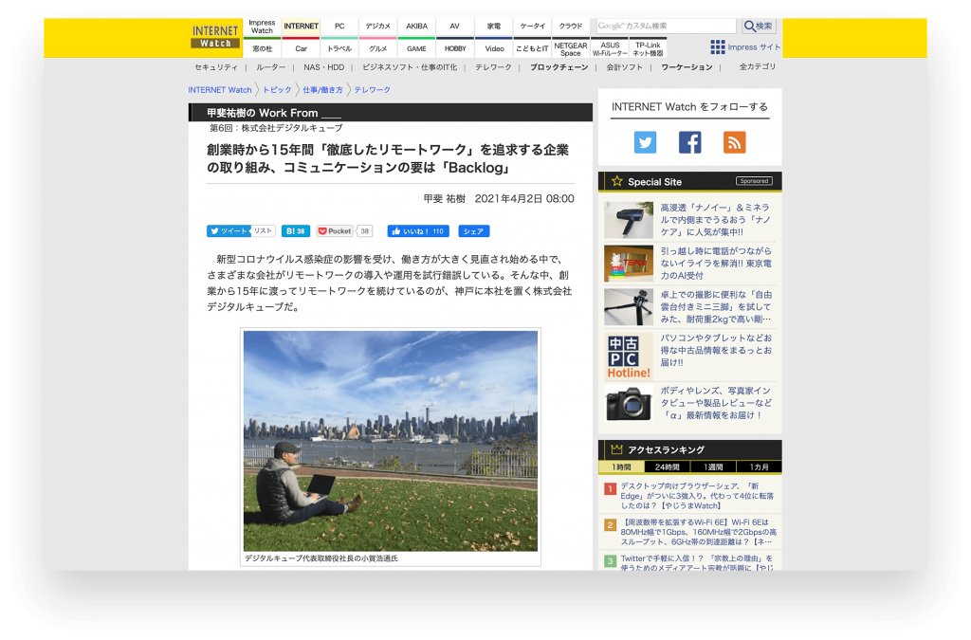The image size is (971, 640).
Task: Click the ツイート リスト count bubble
Action: pyautogui.click(x=264, y=230)
